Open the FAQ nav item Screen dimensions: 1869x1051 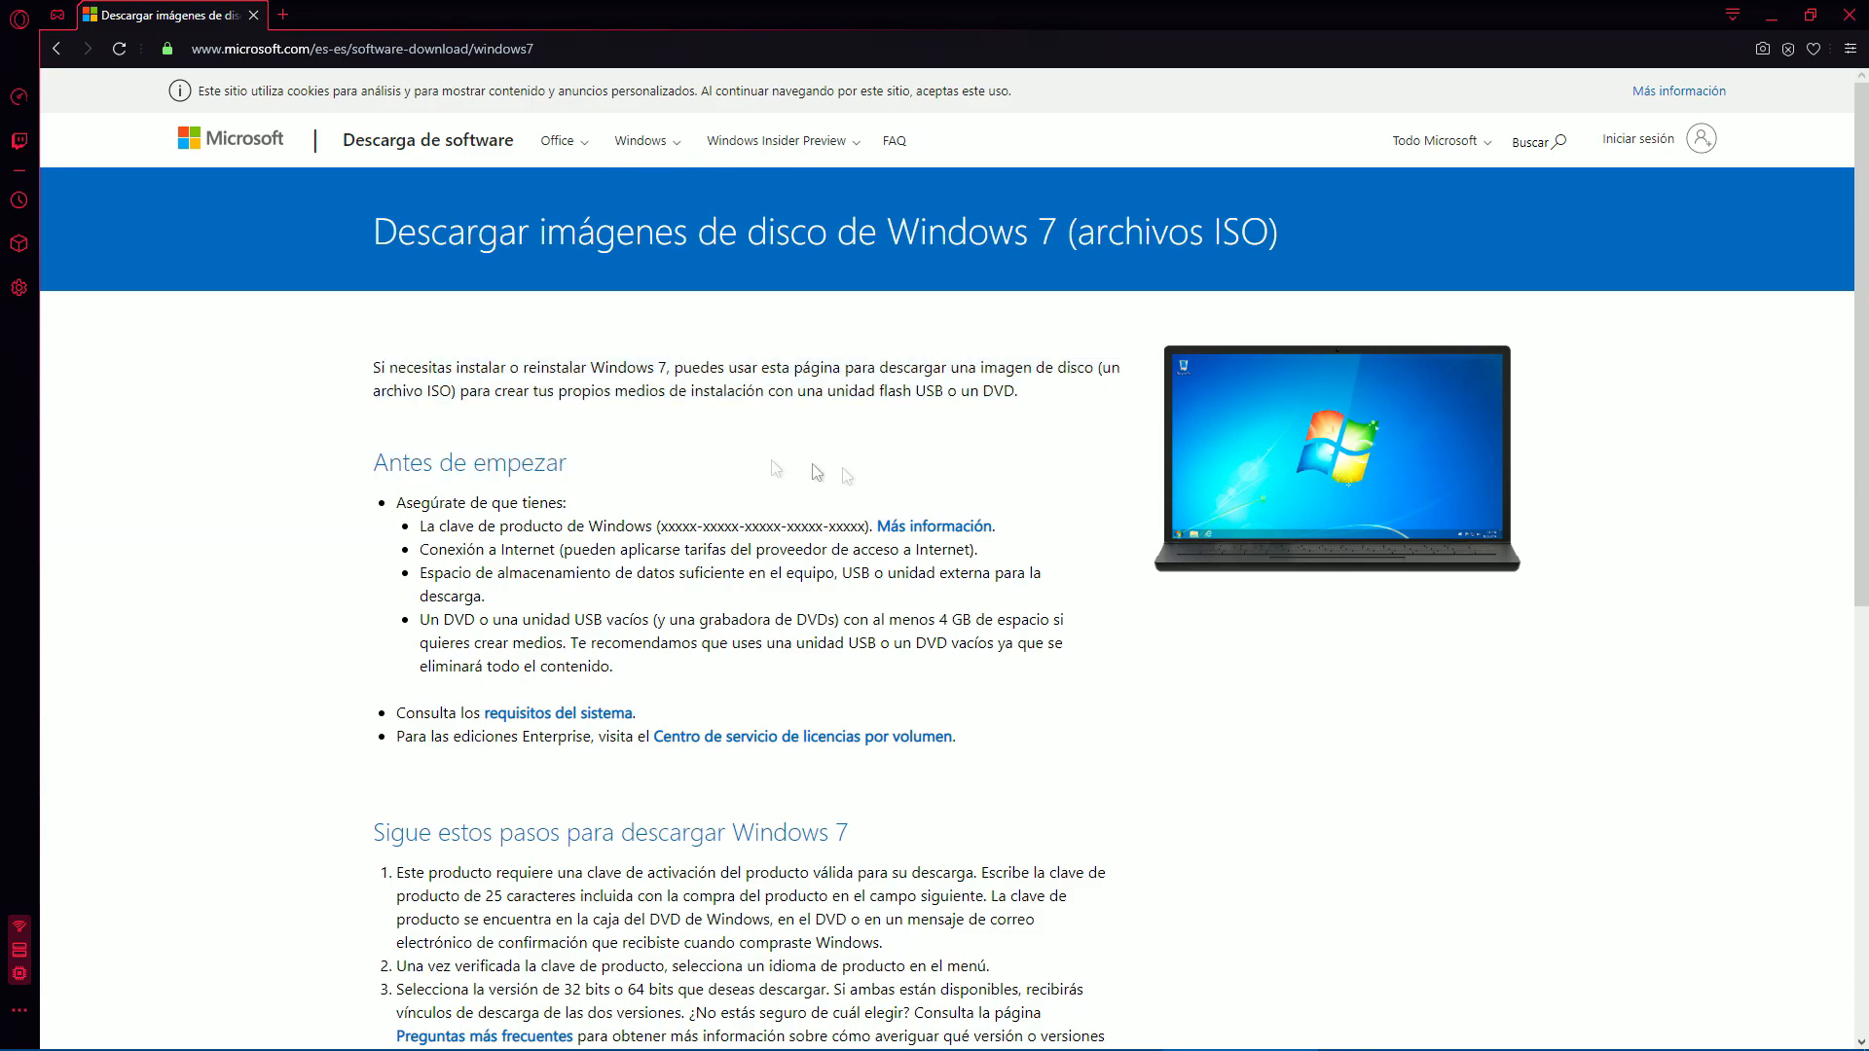click(895, 141)
